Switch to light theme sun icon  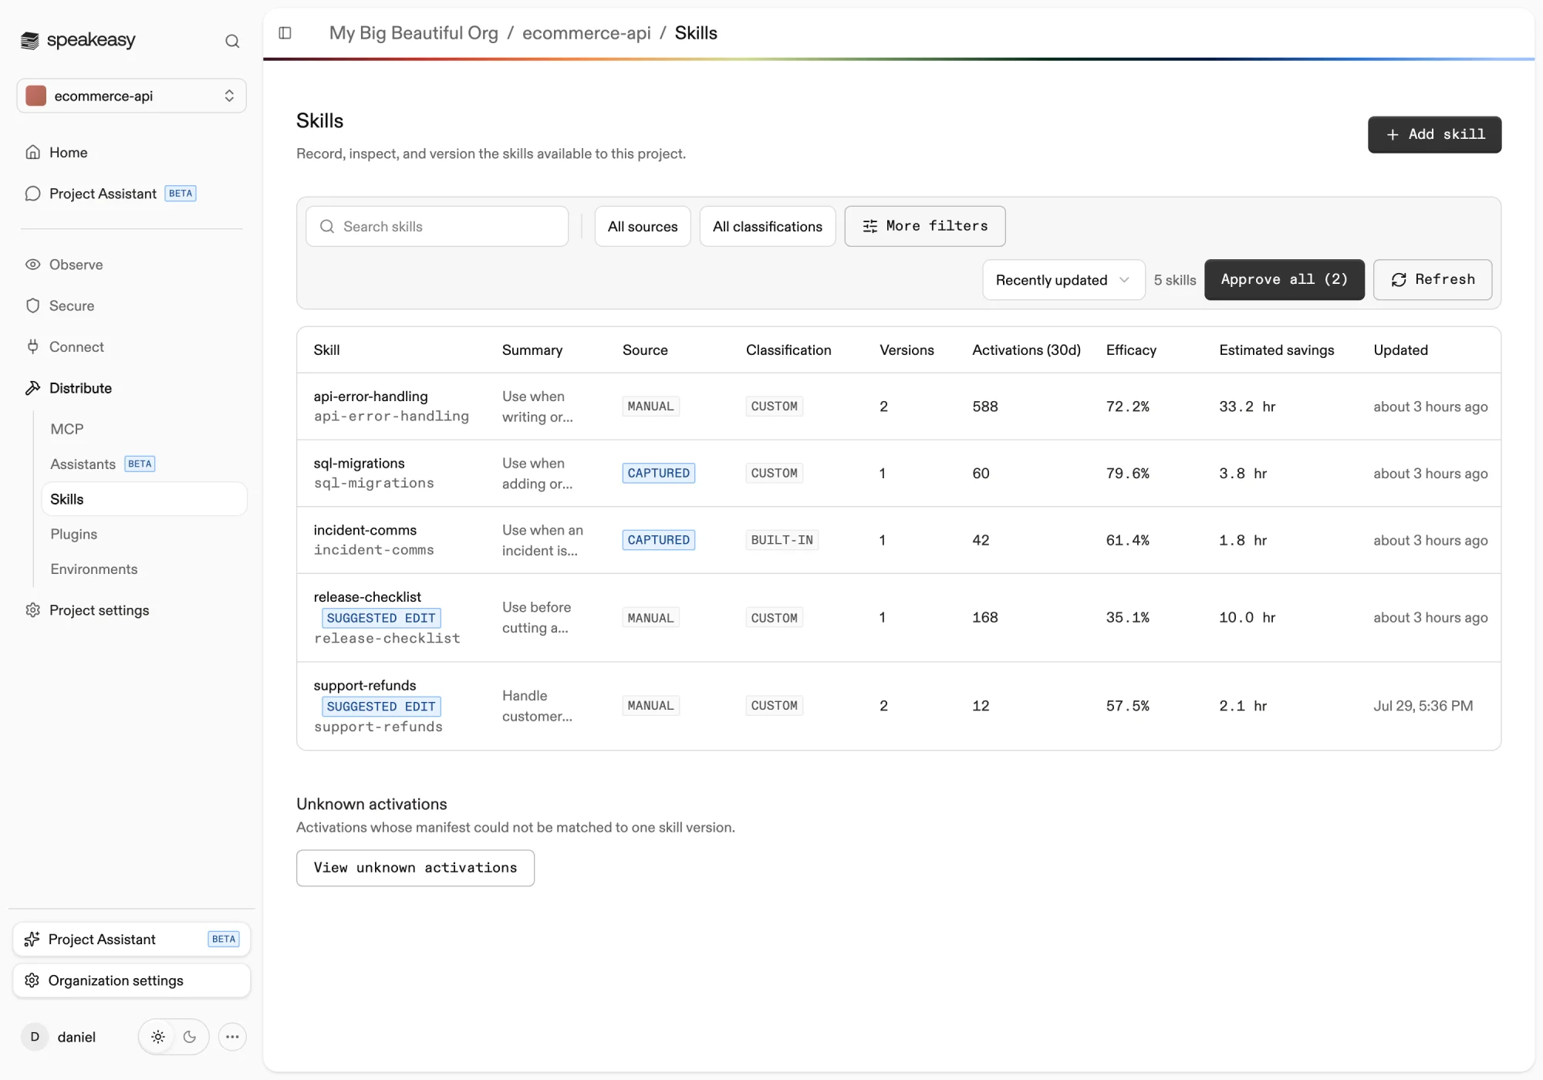pyautogui.click(x=158, y=1037)
